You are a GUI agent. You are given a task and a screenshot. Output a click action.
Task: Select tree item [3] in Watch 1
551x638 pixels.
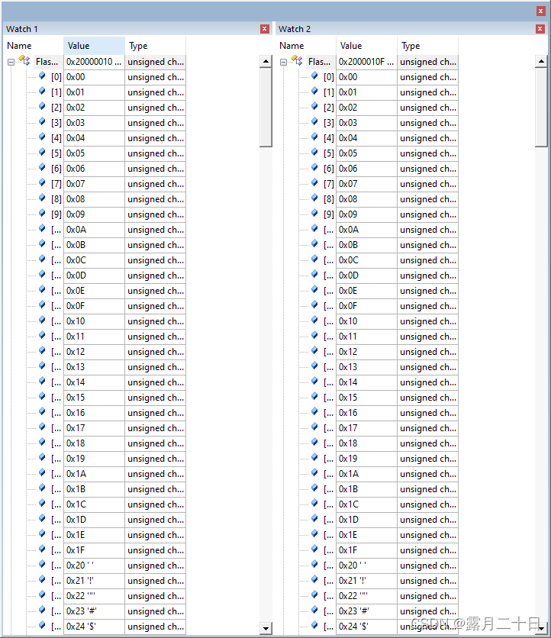coord(56,123)
